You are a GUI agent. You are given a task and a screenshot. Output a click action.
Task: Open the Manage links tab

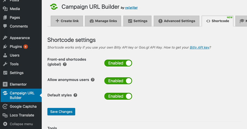point(103,21)
